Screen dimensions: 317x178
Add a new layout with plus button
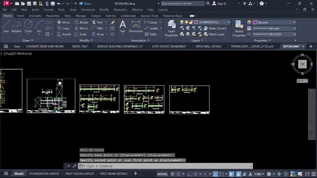135,174
